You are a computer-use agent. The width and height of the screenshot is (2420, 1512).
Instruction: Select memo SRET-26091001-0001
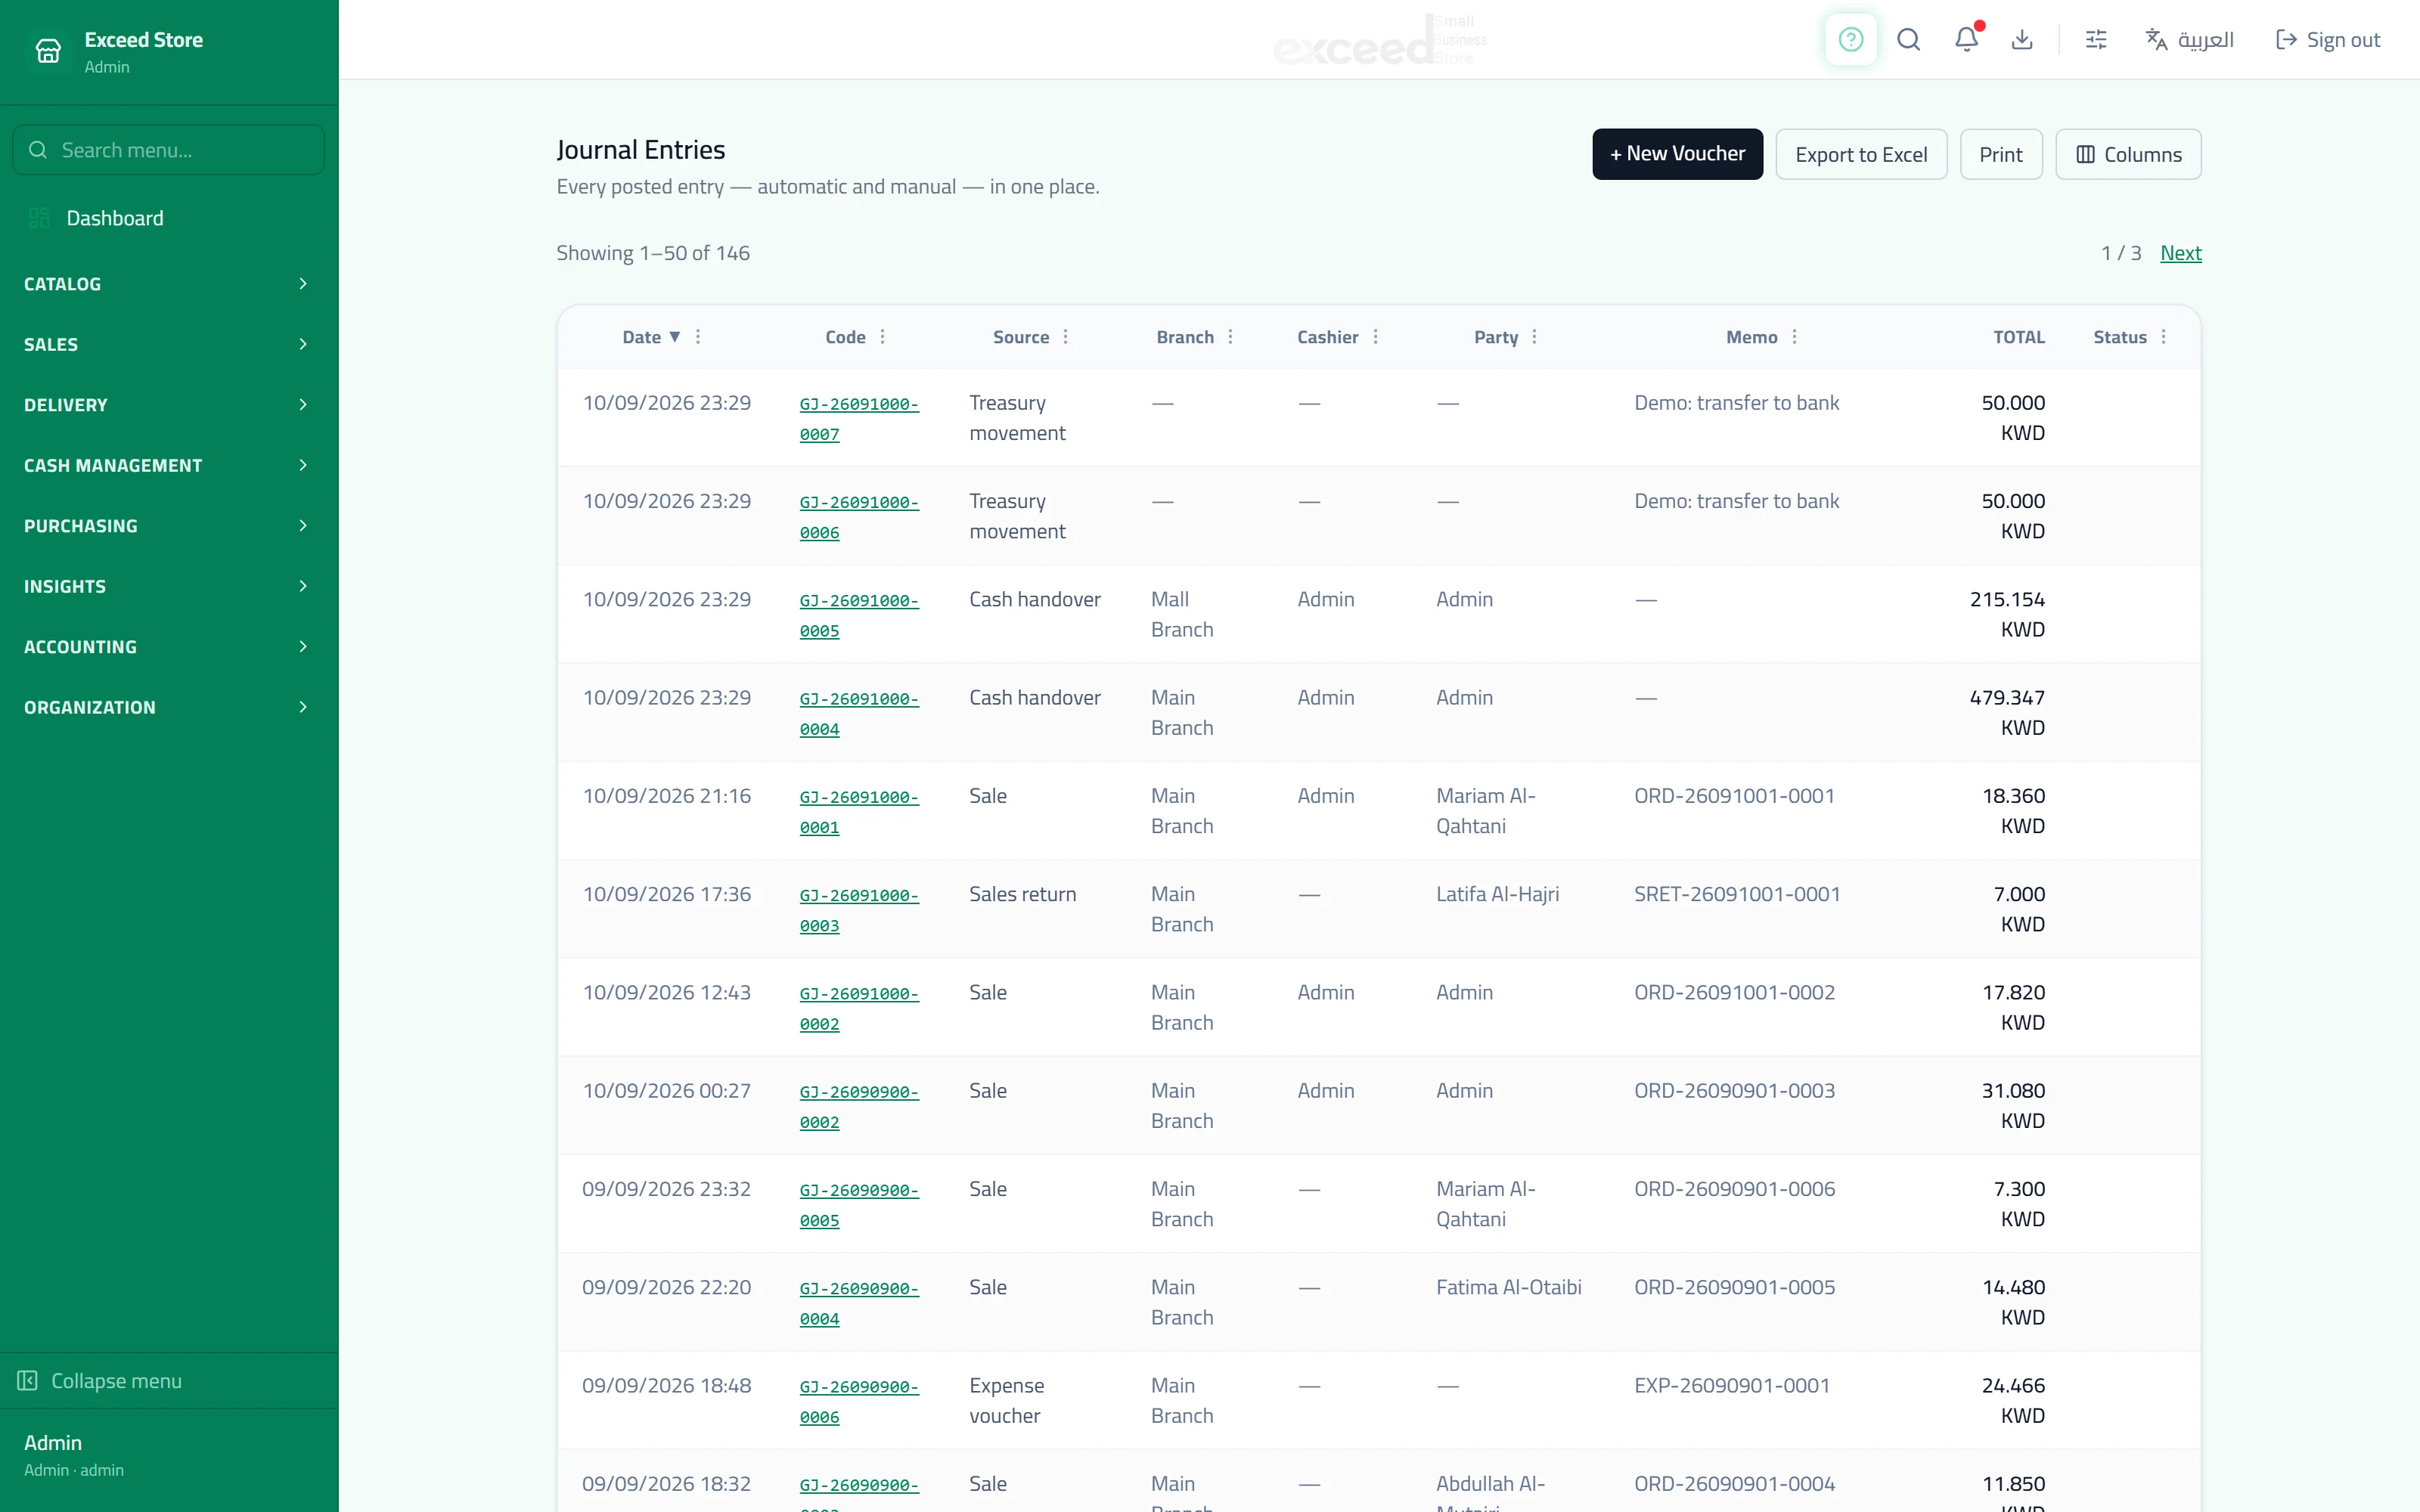pos(1737,894)
